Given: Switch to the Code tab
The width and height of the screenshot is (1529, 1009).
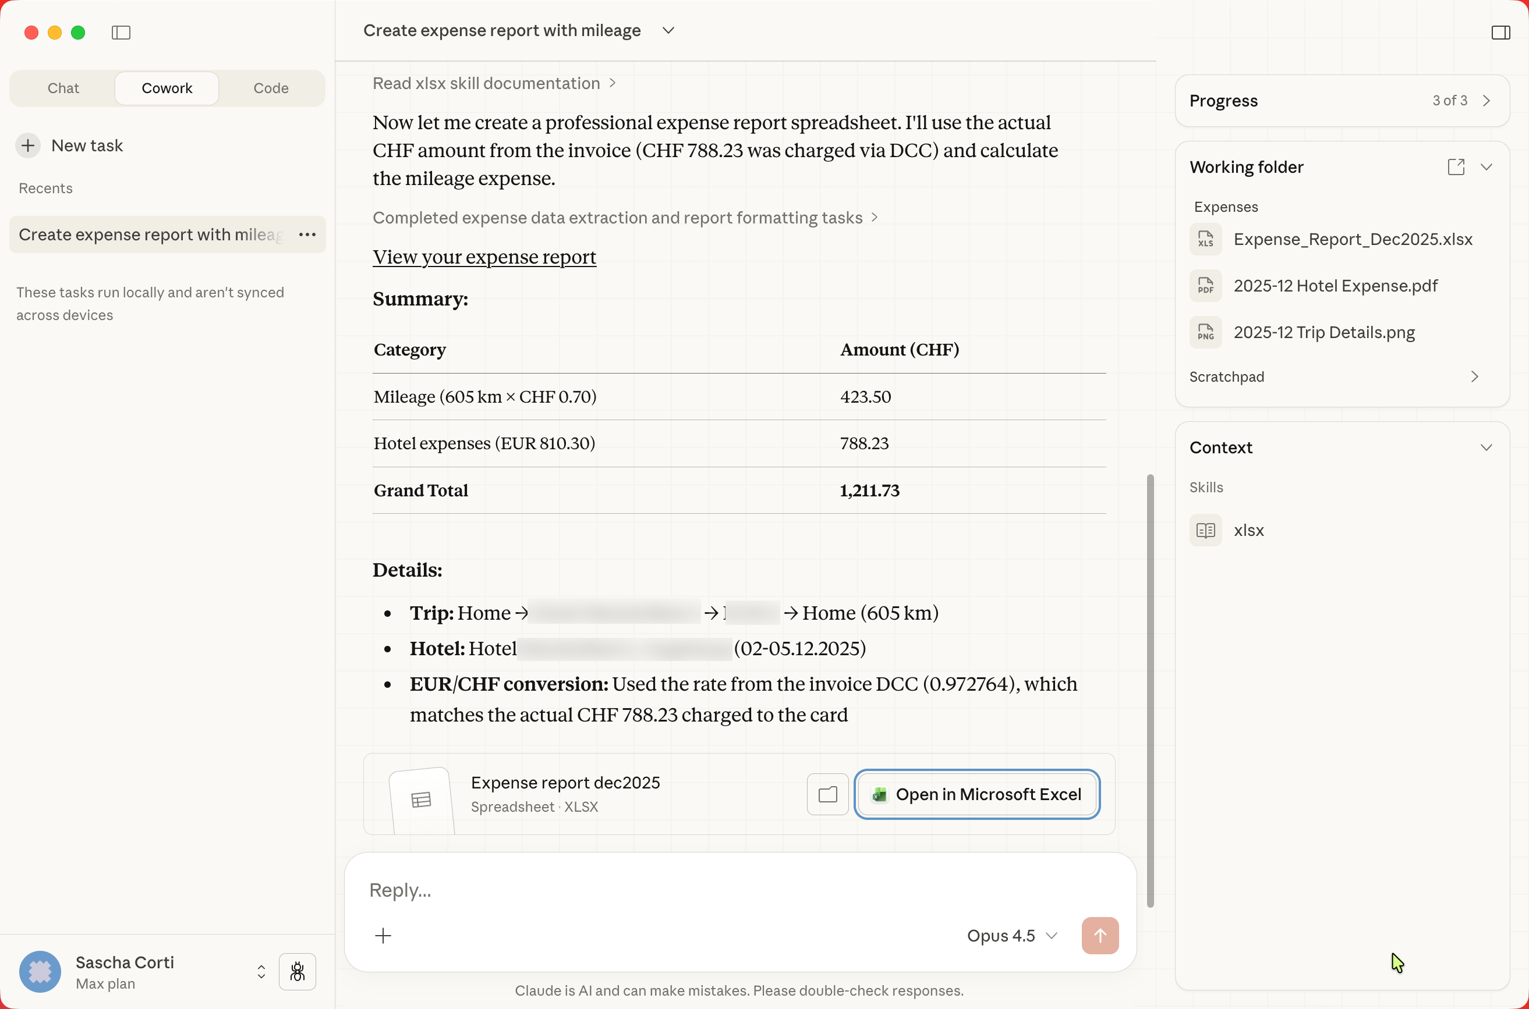Looking at the screenshot, I should click(x=270, y=88).
